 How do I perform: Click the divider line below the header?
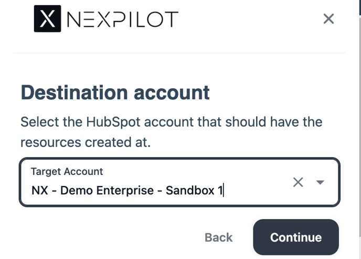click(179, 53)
